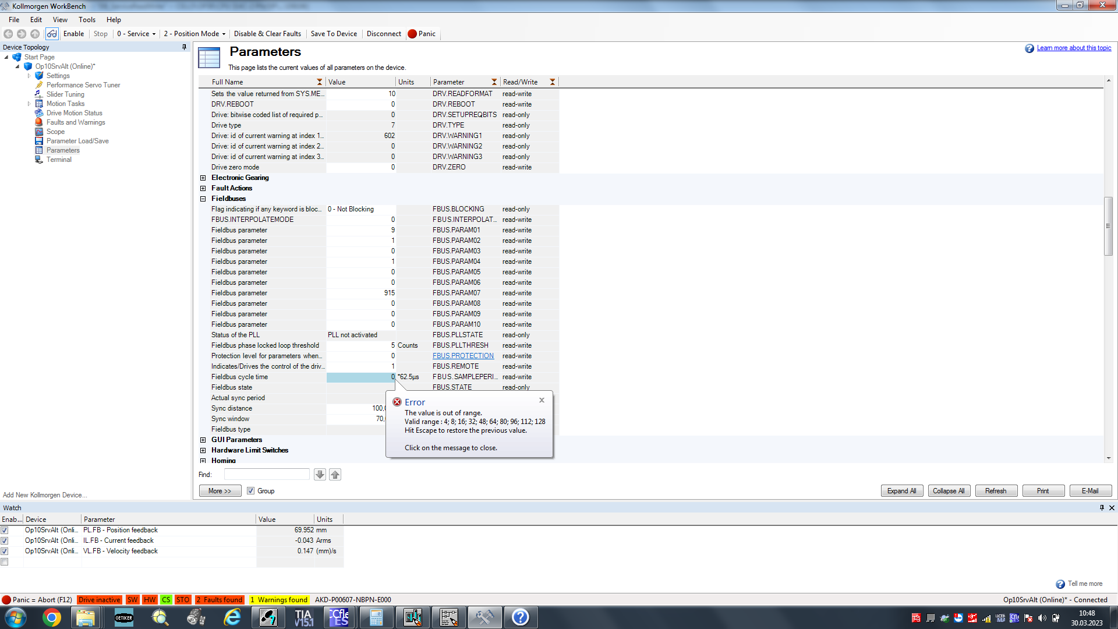
Task: Select the Settings tree node
Action: pos(58,76)
